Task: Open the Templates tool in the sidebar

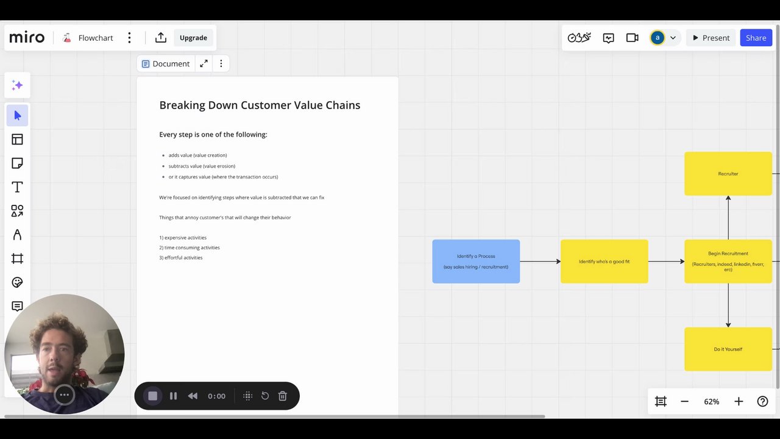Action: tap(17, 140)
